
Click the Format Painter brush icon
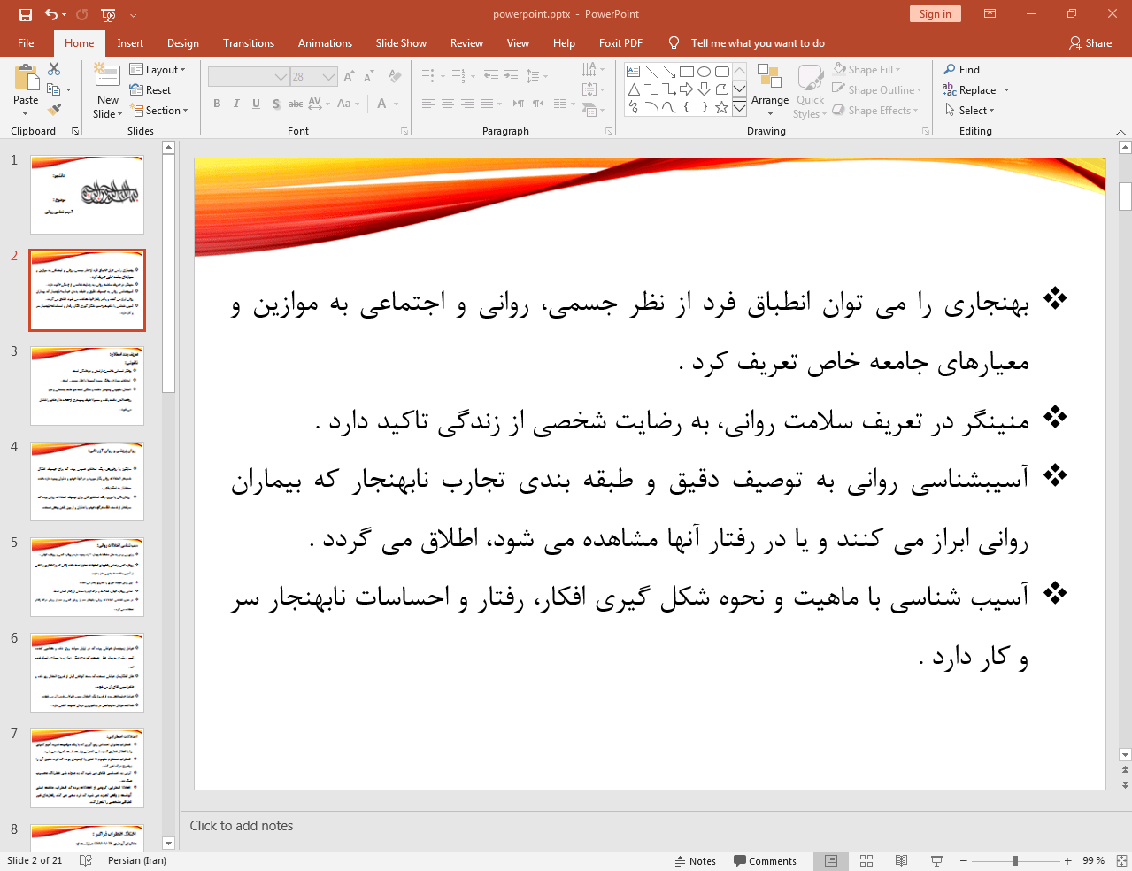click(x=54, y=110)
